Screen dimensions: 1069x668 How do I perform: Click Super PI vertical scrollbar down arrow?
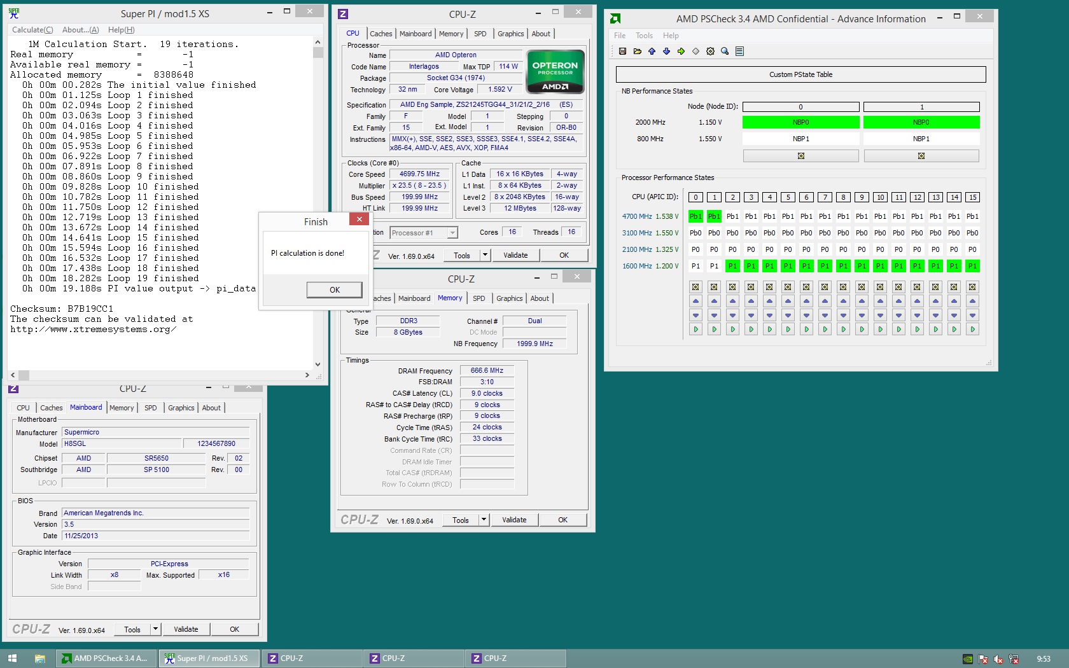(318, 365)
